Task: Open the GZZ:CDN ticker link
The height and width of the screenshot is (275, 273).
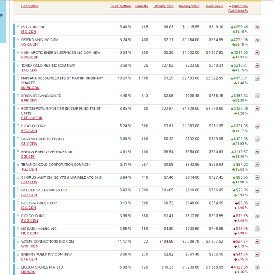Action: click(29, 195)
